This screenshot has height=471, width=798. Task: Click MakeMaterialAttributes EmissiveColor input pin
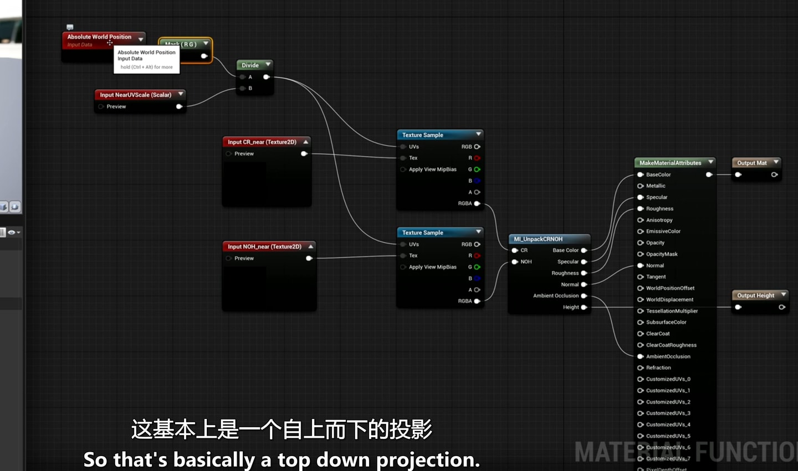pyautogui.click(x=641, y=231)
